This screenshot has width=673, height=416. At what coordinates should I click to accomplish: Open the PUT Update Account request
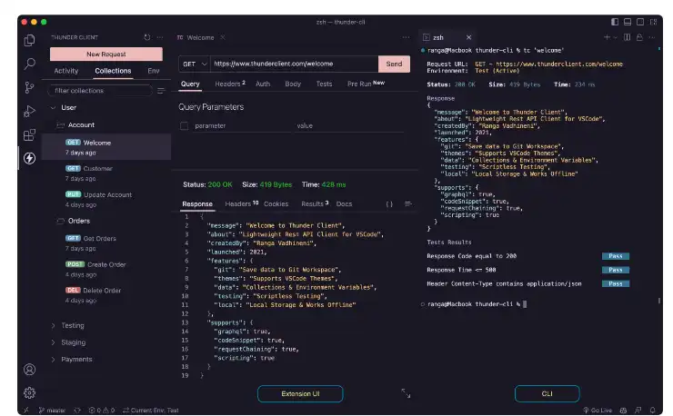(x=106, y=200)
